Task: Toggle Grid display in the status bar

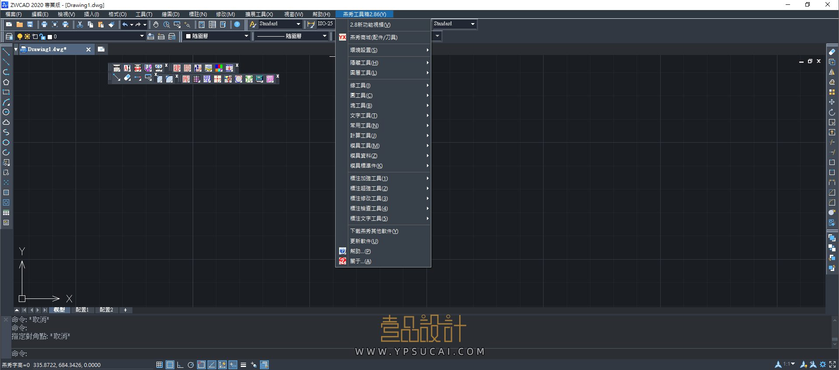Action: click(x=170, y=365)
